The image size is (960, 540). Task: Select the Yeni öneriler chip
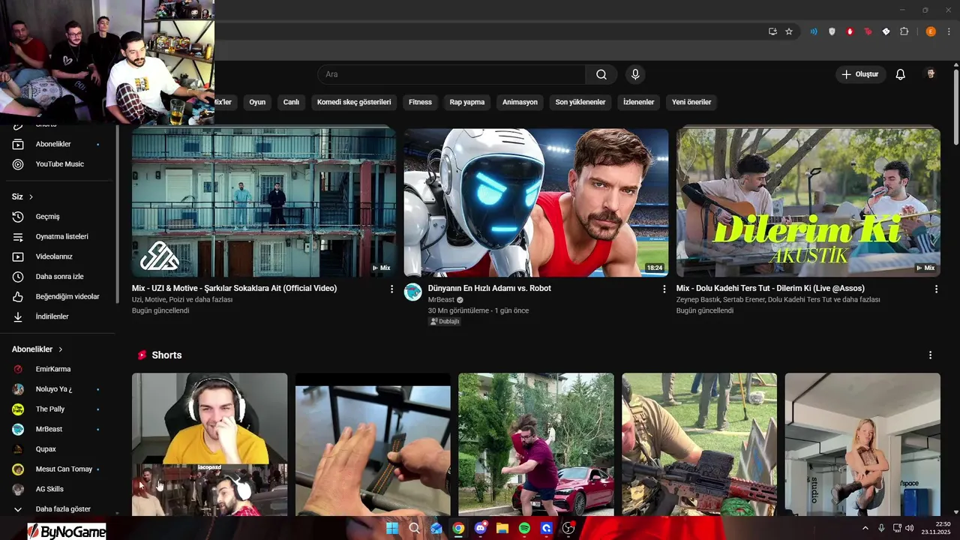691,102
